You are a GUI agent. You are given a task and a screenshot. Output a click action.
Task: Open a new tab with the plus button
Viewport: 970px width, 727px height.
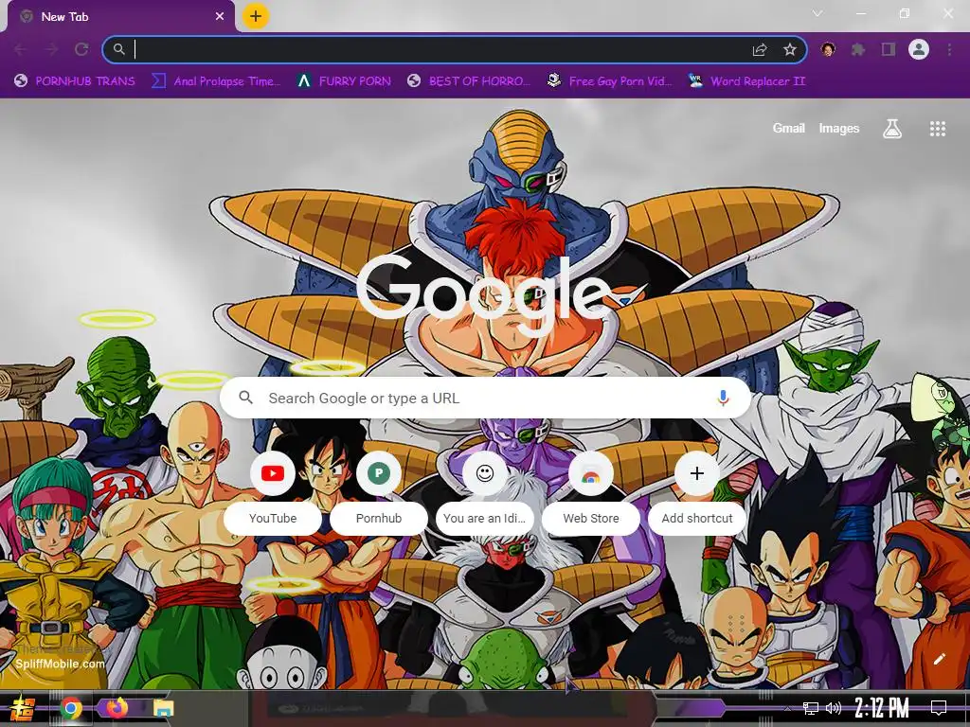(x=256, y=16)
